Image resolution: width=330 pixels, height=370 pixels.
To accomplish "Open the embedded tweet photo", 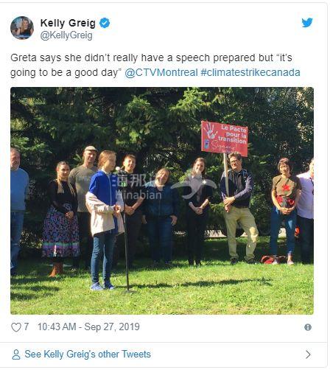I will click(162, 200).
